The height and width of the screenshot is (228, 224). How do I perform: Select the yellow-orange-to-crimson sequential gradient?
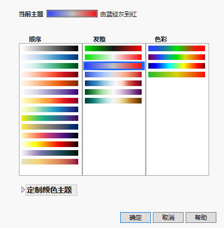click(x=50, y=100)
